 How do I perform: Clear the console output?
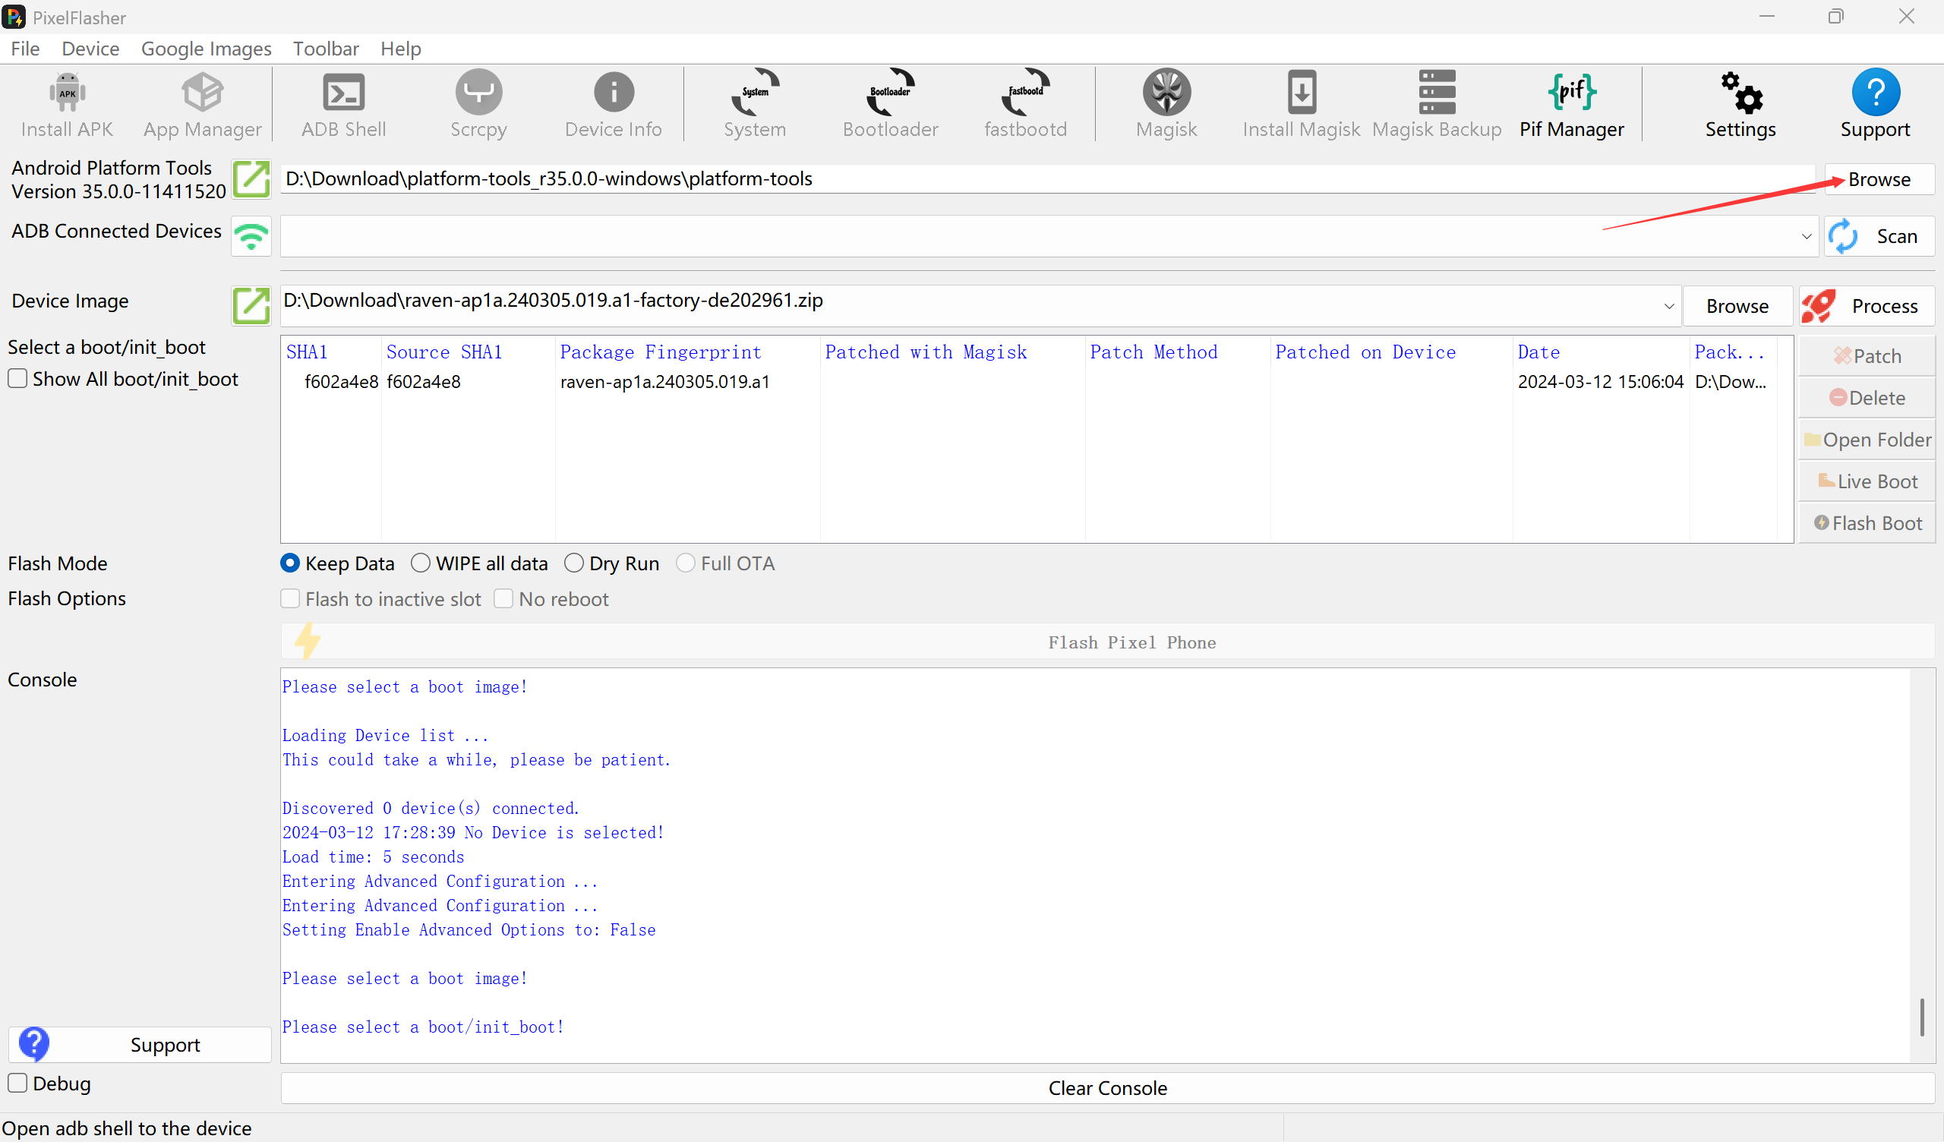tap(1107, 1088)
